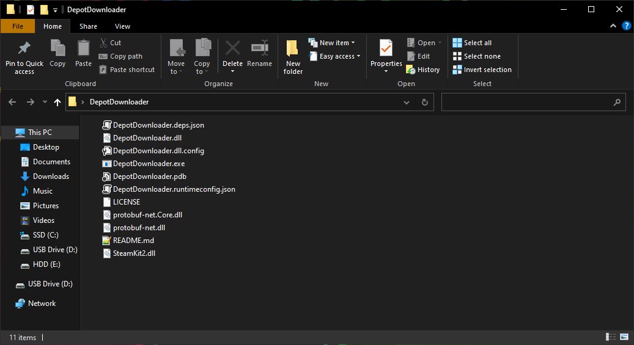Open Downloads in navigation pane
Image resolution: width=634 pixels, height=345 pixels.
(51, 176)
